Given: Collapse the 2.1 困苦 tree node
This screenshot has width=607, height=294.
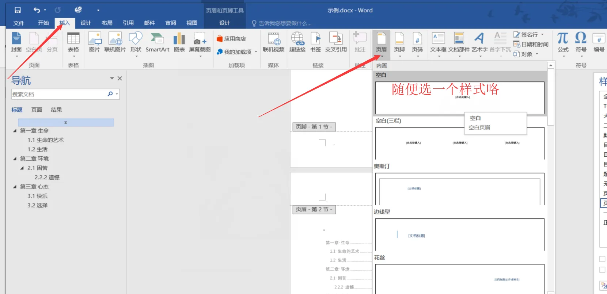Looking at the screenshot, I should pos(22,168).
